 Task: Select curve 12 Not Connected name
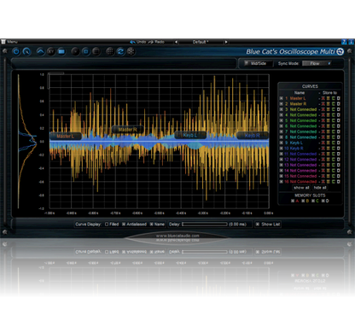[x=303, y=160]
